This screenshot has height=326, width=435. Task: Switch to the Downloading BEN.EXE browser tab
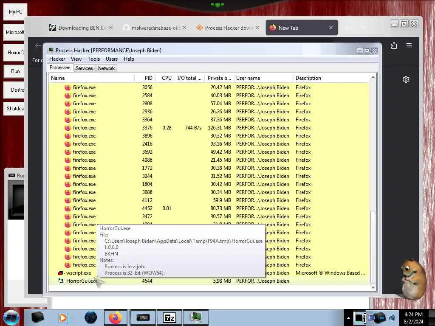(x=81, y=28)
